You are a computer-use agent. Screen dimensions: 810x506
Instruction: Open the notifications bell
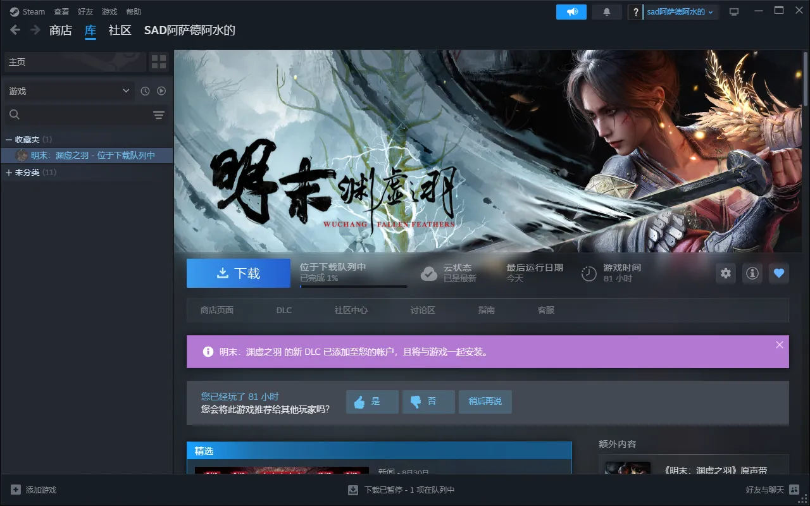606,12
